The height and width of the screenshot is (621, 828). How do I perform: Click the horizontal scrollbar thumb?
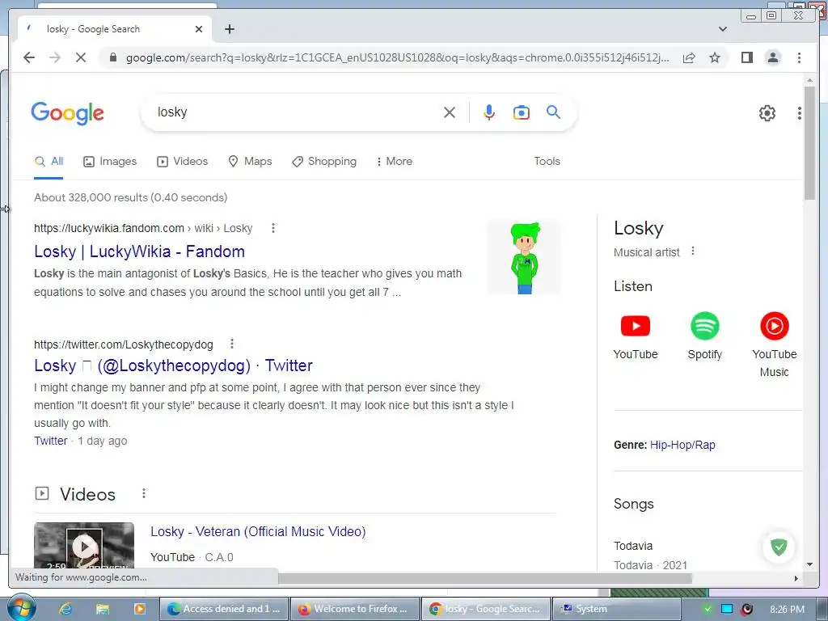point(485,578)
